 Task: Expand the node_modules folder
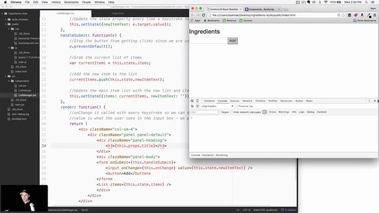(6, 20)
